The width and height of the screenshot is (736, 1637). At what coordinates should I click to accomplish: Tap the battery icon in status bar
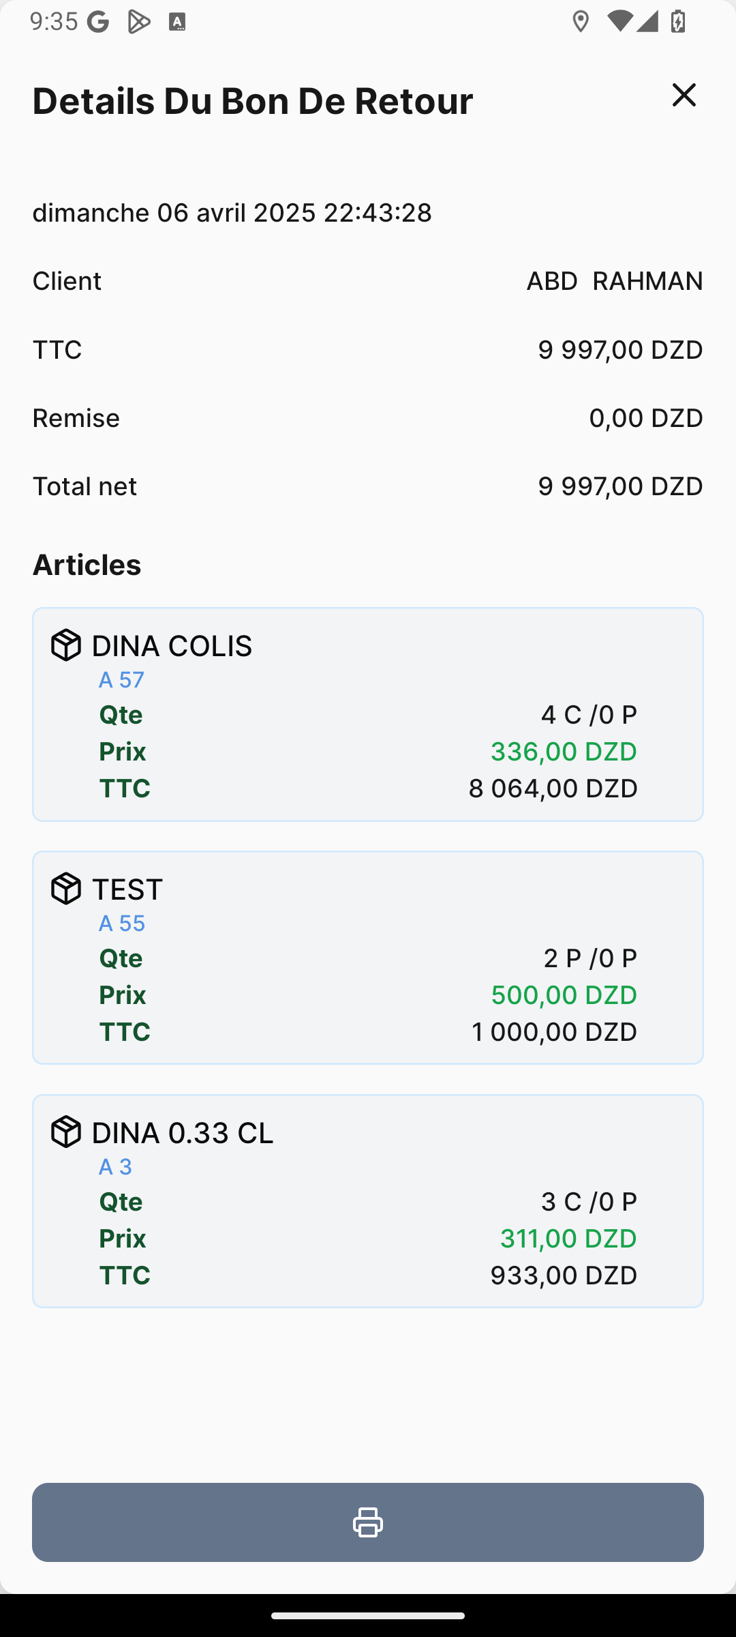678,22
